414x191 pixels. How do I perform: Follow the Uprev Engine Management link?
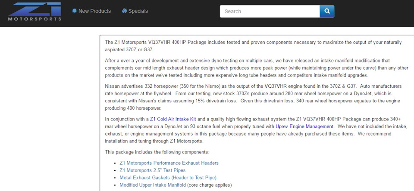pyautogui.click(x=304, y=126)
